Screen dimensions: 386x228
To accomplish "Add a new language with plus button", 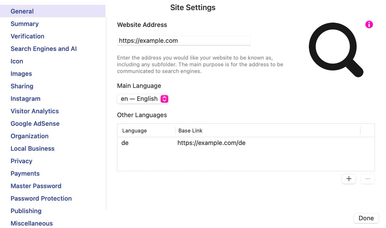I will click(x=349, y=179).
